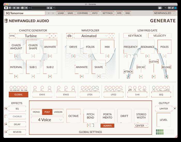Click the LOAD preset button
The width and height of the screenshot is (181, 142).
61,13
